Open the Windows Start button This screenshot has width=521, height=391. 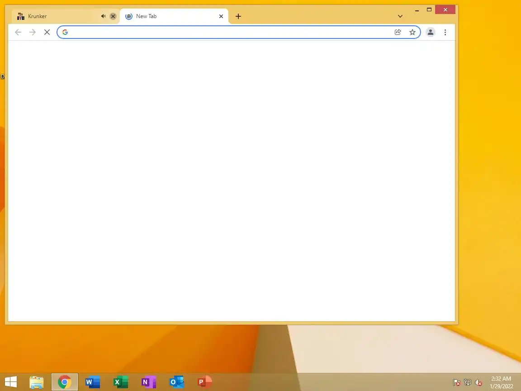coord(11,381)
